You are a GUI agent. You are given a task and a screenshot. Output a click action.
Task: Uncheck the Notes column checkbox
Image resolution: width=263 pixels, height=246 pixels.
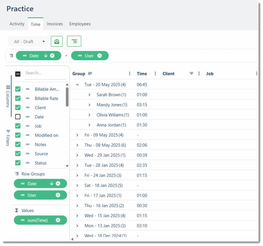pyautogui.click(x=18, y=144)
